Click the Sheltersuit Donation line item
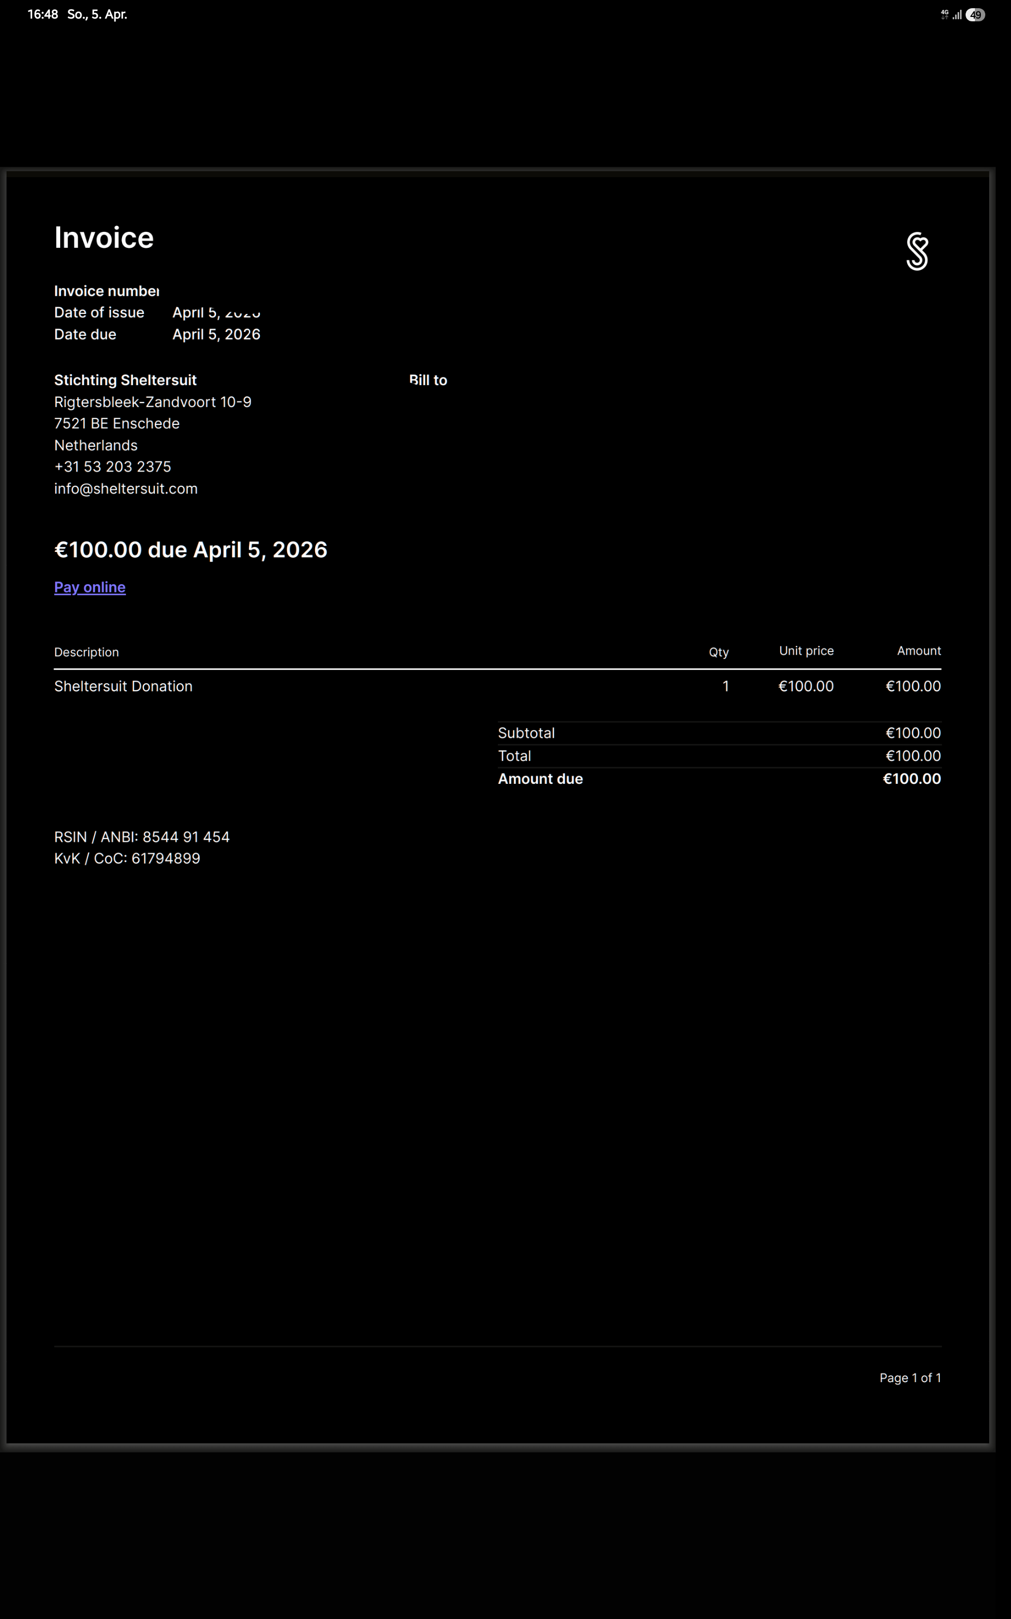The width and height of the screenshot is (1011, 1619). click(x=123, y=686)
